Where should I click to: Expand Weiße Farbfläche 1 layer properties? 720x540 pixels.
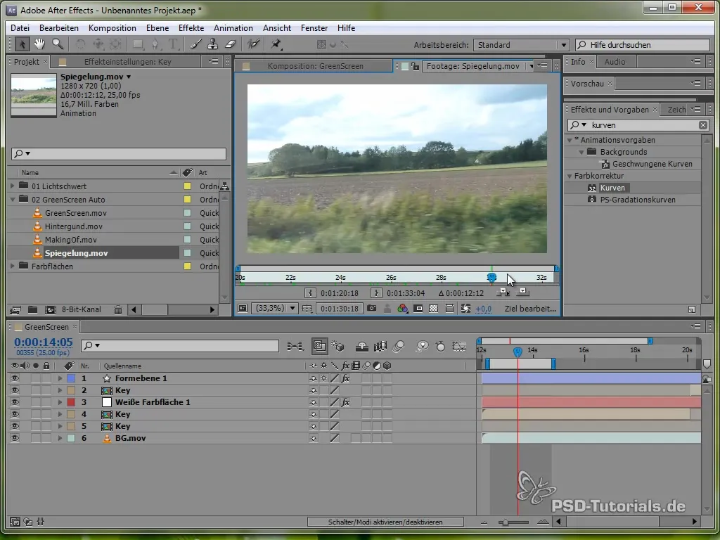coord(60,402)
